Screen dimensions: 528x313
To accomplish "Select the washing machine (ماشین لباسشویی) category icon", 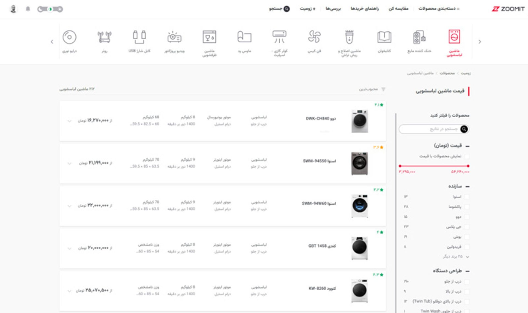I will click(455, 41).
